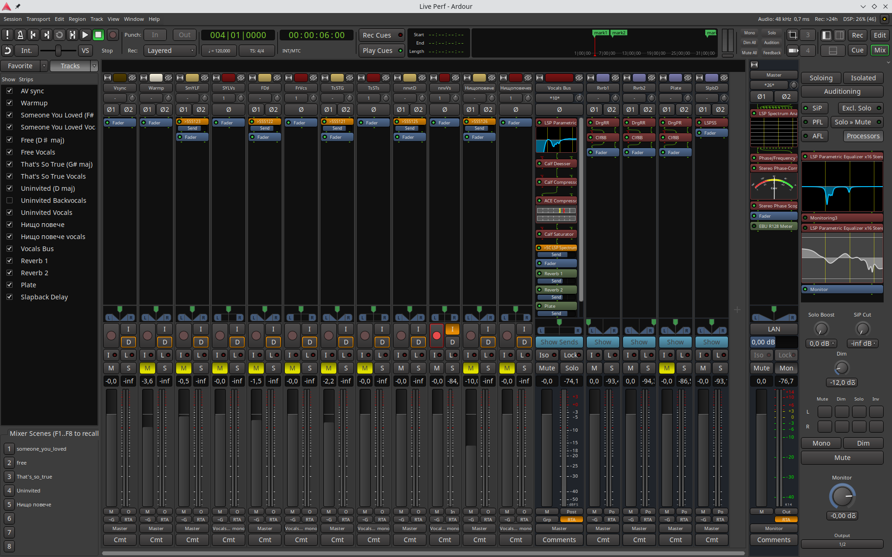Click the MIDI panic exclamation icon
The height and width of the screenshot is (557, 892).
pyautogui.click(x=7, y=35)
